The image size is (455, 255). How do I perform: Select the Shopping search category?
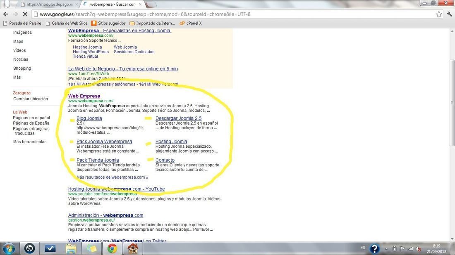point(22,68)
